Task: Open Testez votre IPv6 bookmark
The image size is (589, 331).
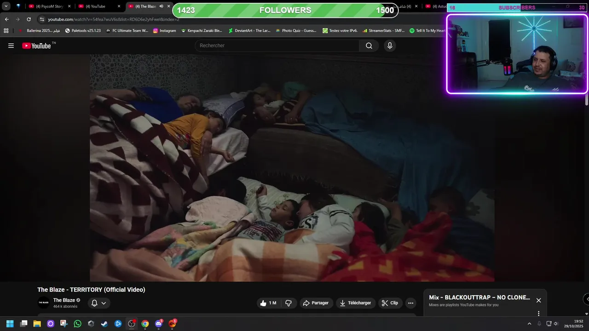Action: tap(340, 31)
